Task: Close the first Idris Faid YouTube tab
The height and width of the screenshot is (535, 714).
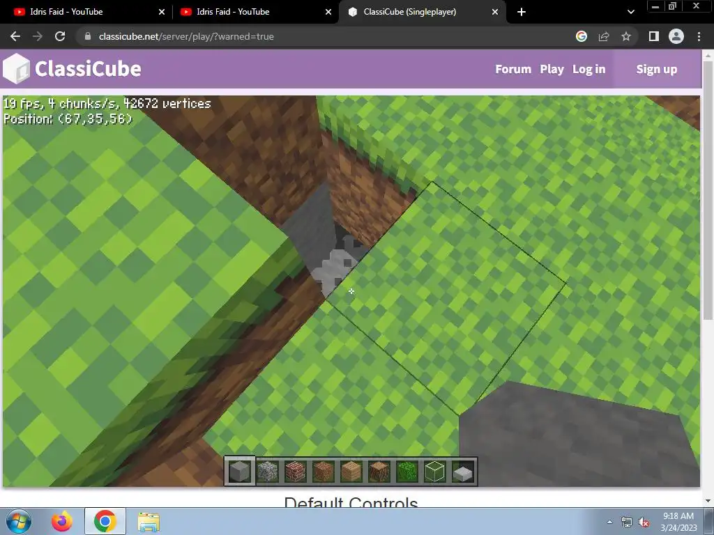Action: (x=162, y=12)
